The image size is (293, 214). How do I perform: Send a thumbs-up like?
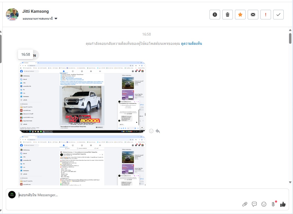(283, 204)
